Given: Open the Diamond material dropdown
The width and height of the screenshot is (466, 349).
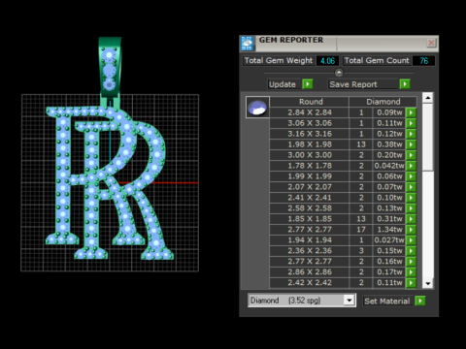Looking at the screenshot, I should click(349, 301).
